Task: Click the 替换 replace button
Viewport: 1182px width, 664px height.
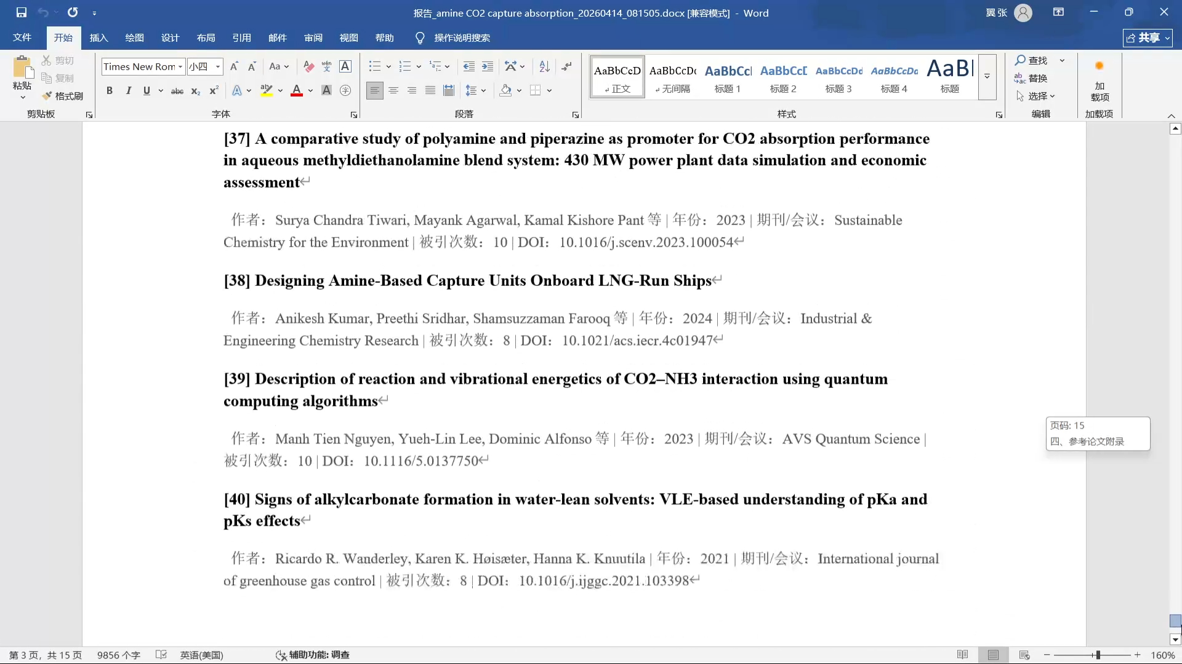Action: coord(1031,78)
